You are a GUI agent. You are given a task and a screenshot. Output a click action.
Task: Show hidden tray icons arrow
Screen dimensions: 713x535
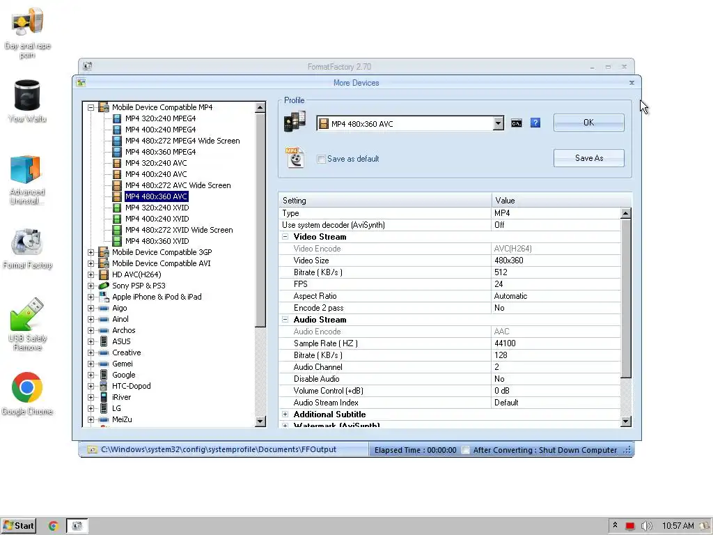point(616,525)
